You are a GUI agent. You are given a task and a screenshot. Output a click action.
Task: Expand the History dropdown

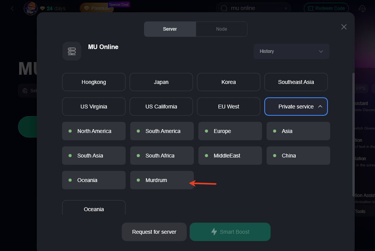click(x=291, y=51)
